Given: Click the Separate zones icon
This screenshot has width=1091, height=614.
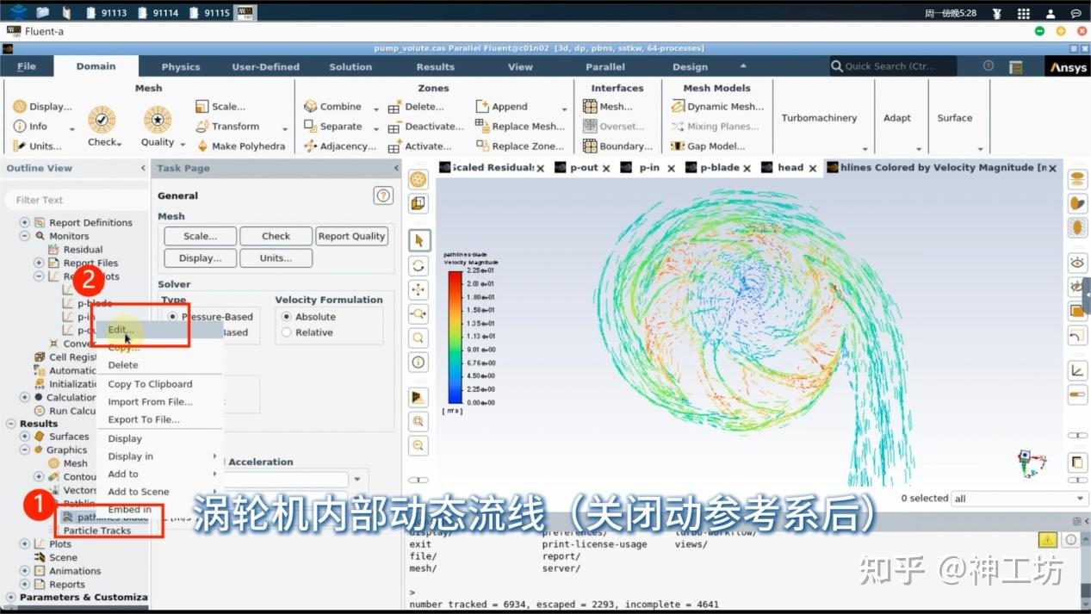Looking at the screenshot, I should pos(311,127).
